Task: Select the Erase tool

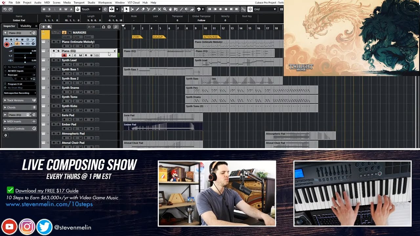Action: pos(143,9)
